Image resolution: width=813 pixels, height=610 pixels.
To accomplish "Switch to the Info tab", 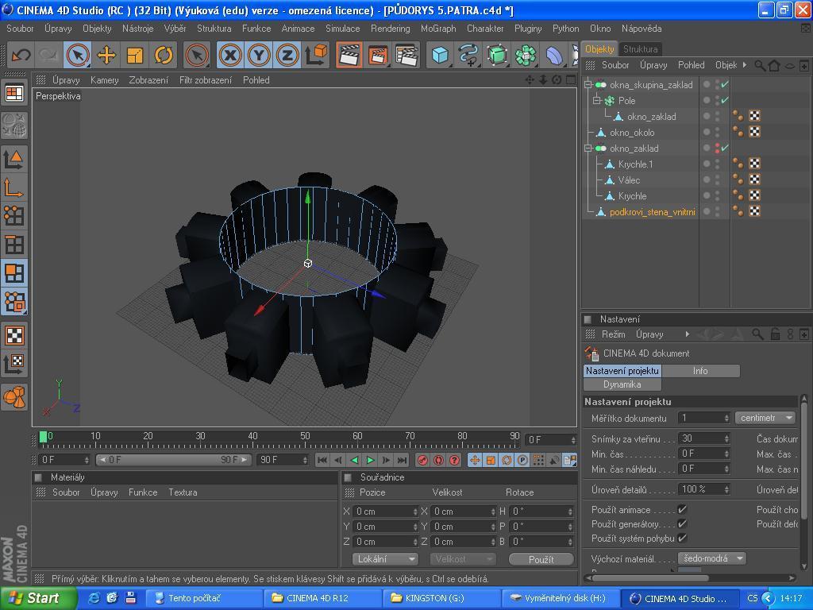I will tap(700, 371).
